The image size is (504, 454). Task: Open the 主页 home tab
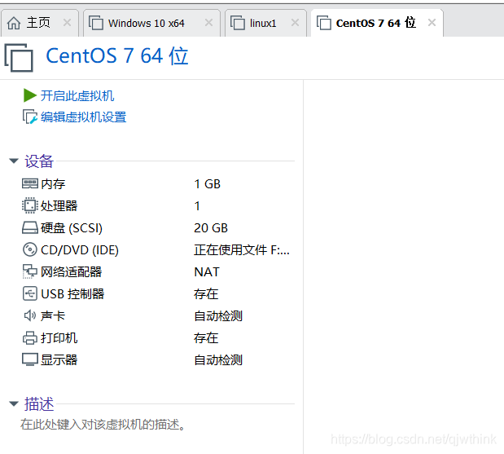click(38, 23)
